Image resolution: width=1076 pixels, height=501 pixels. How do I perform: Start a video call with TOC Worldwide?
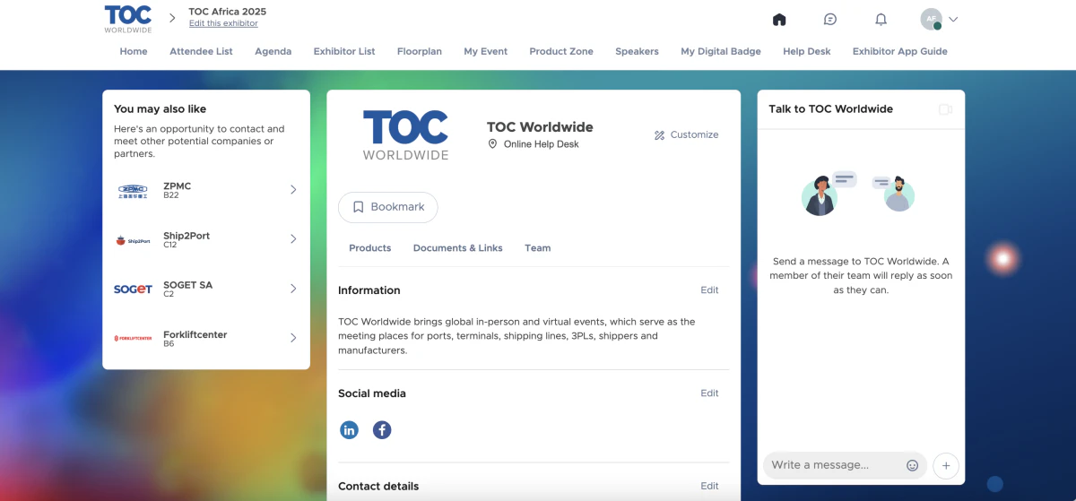click(x=945, y=109)
